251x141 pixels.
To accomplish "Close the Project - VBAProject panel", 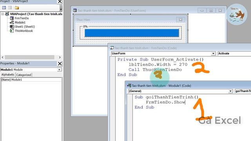I will 60,2.
